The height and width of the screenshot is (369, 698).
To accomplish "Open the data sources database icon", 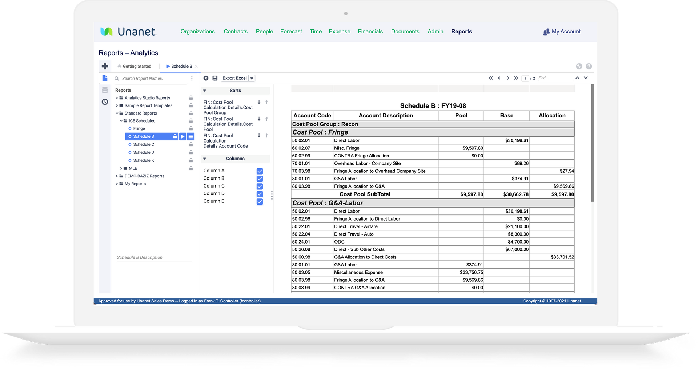I will point(105,90).
